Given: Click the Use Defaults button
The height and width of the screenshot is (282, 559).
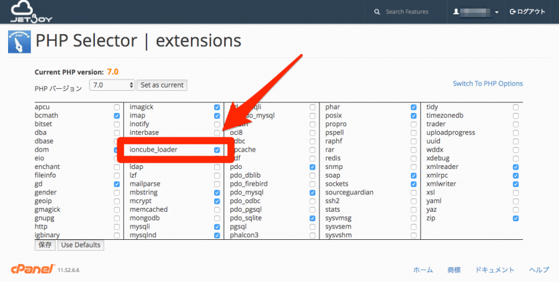Looking at the screenshot, I should [x=80, y=245].
